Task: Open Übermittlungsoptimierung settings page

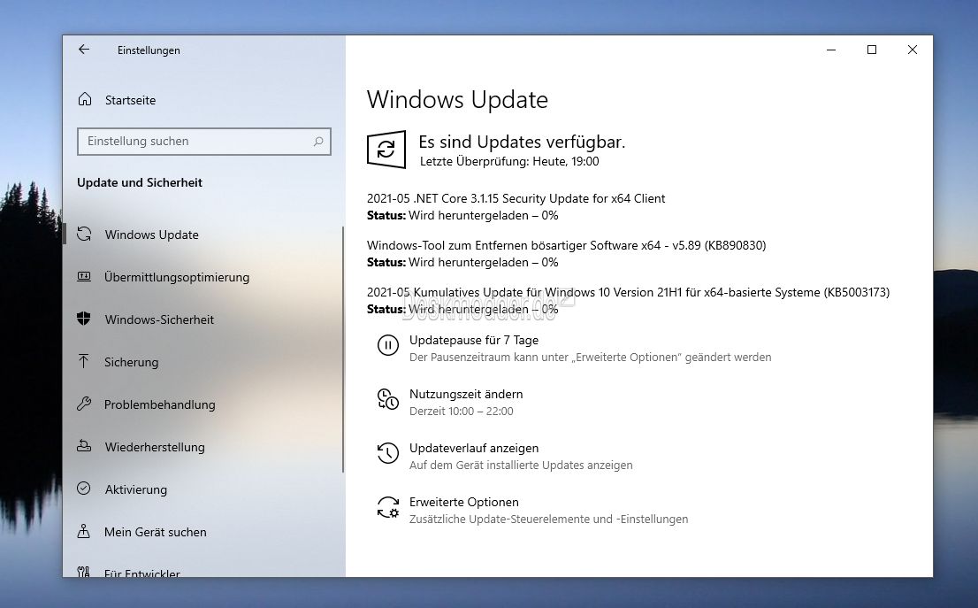Action: (x=177, y=277)
